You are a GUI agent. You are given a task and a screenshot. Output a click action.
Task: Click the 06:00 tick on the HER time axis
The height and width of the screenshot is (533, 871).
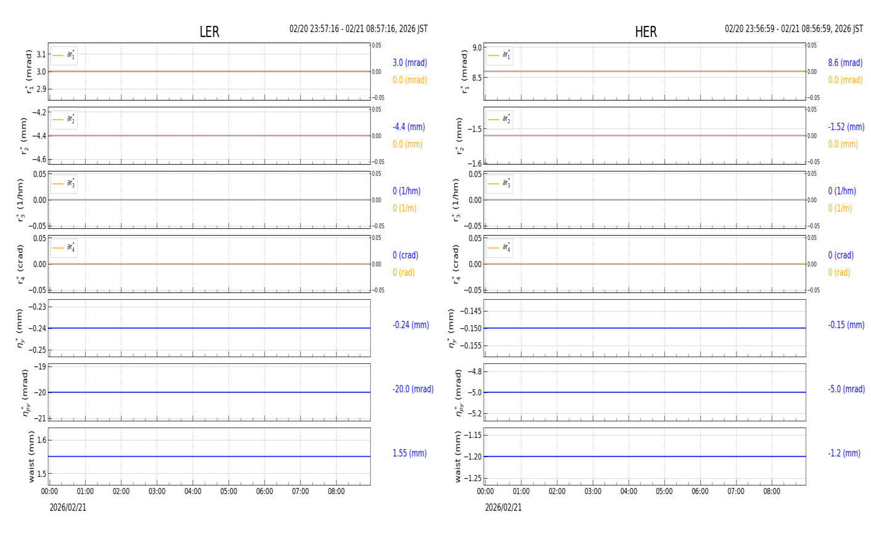(700, 492)
